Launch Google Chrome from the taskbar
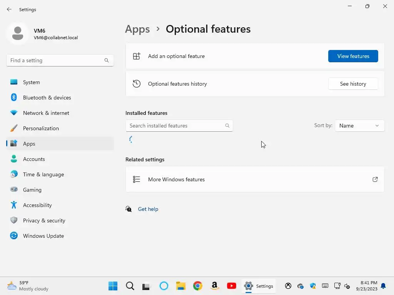The height and width of the screenshot is (295, 394). 198,286
